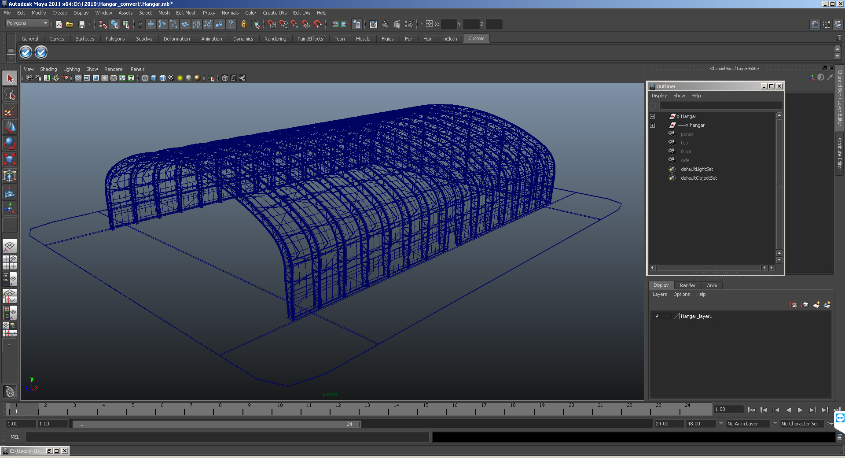This screenshot has width=845, height=458.
Task: Open the help question mark icon
Action: pos(231,24)
